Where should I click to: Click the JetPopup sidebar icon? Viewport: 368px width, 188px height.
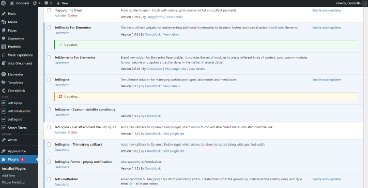[3, 103]
